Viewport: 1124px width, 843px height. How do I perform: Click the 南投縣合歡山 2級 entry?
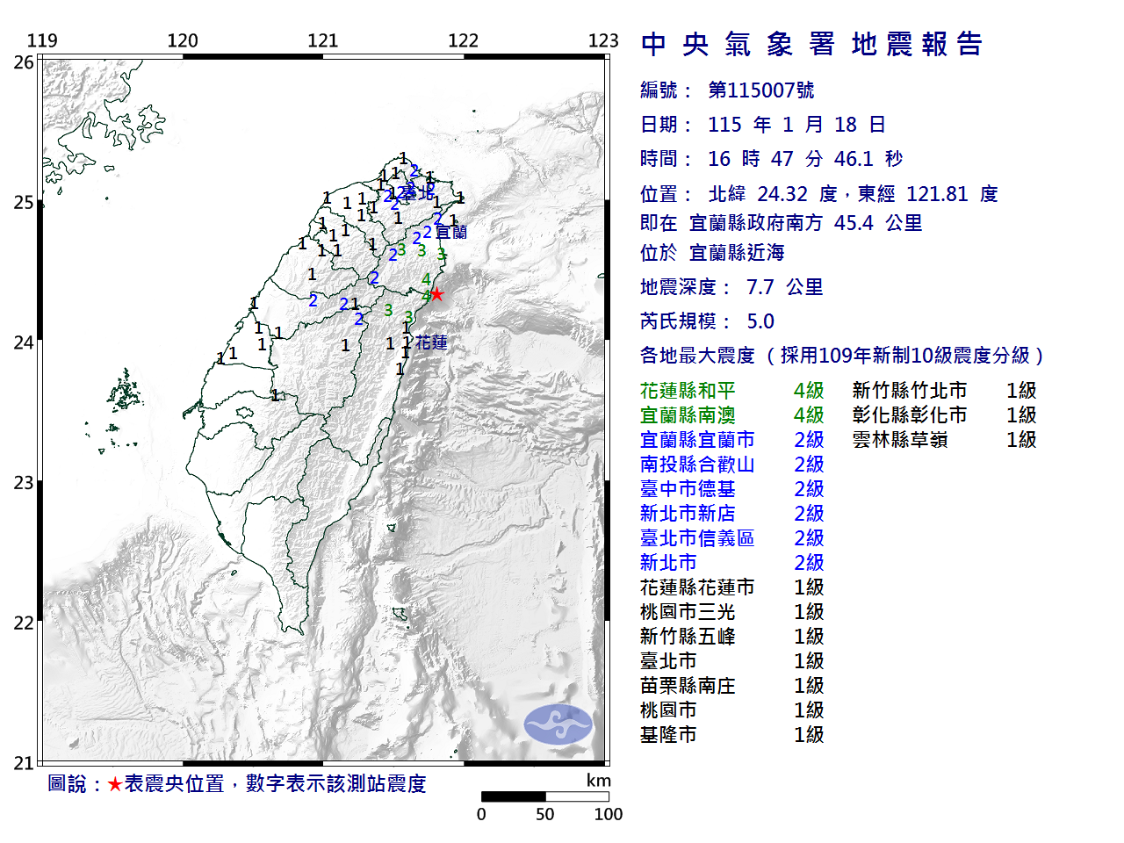pyautogui.click(x=731, y=465)
